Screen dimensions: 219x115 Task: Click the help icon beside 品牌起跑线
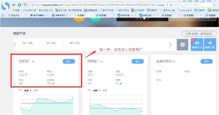pyautogui.click(x=174, y=62)
